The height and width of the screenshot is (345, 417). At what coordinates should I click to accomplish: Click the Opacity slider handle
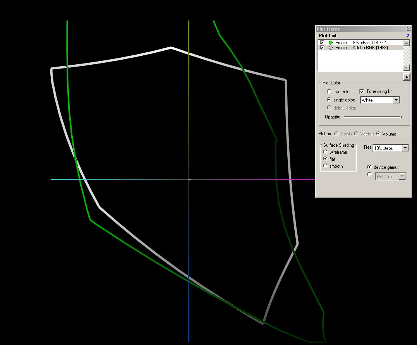pyautogui.click(x=401, y=117)
